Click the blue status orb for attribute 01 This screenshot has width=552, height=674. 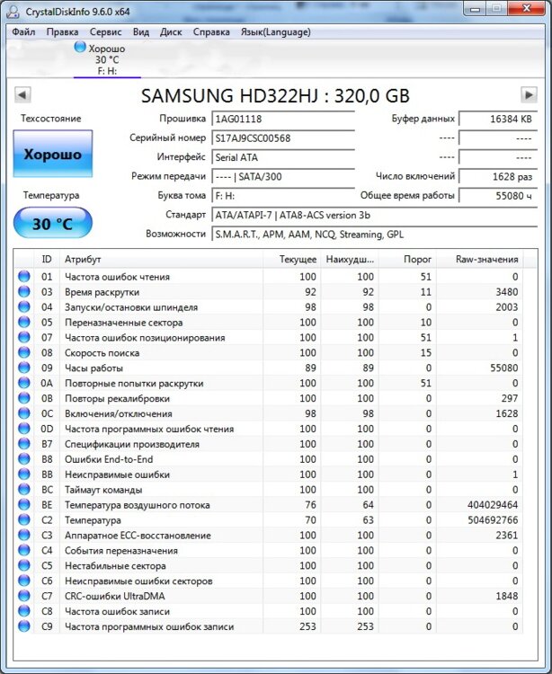[x=24, y=277]
